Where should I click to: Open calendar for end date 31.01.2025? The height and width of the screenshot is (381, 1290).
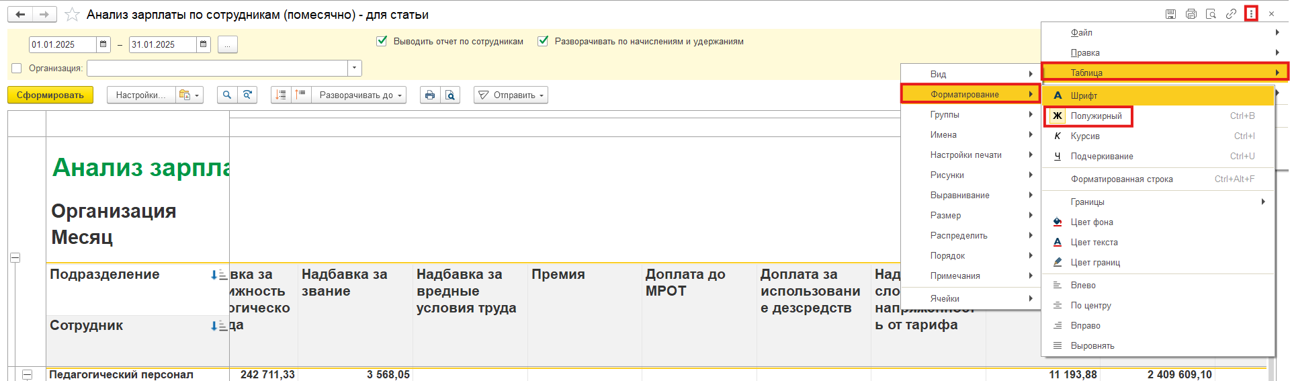point(204,44)
